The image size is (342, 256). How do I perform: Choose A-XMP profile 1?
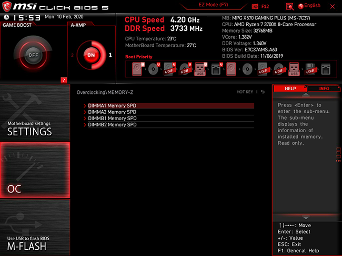[x=110, y=55]
